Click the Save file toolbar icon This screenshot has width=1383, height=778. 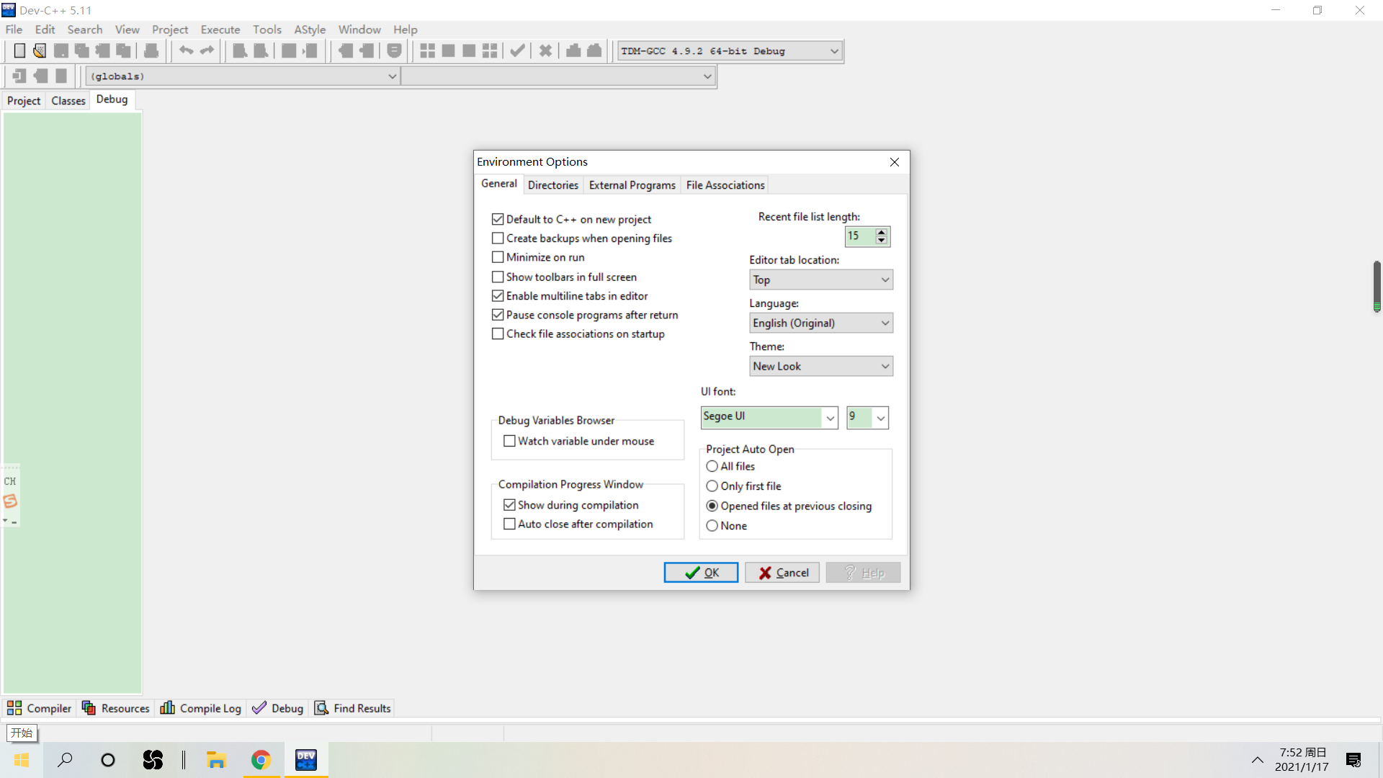tap(61, 50)
